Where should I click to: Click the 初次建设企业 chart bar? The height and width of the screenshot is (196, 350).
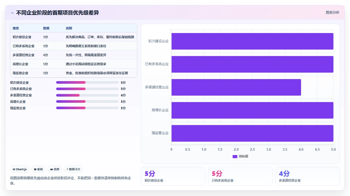252,41
